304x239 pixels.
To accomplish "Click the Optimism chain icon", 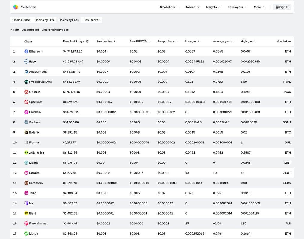I will click(26, 102).
